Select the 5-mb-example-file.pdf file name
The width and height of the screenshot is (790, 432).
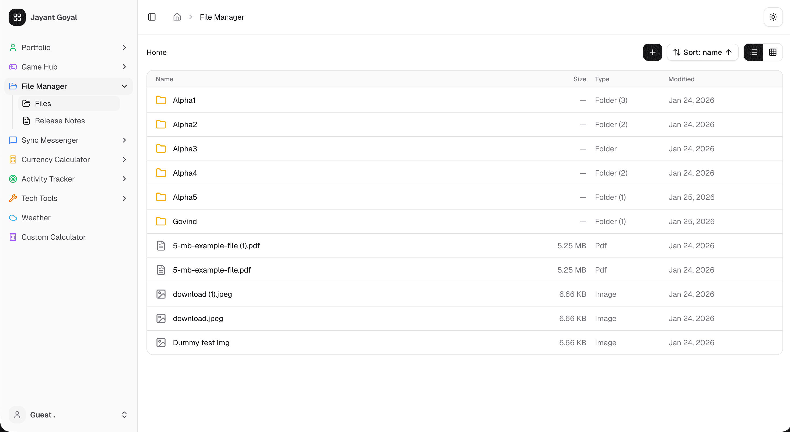click(212, 270)
